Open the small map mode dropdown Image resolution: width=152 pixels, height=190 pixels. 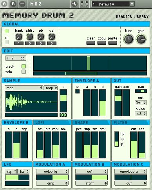coord(51,88)
